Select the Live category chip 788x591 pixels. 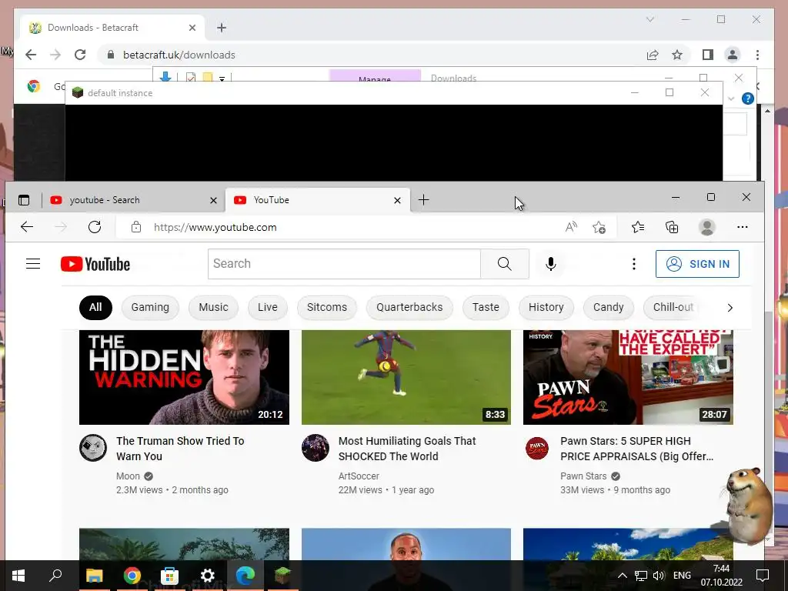[x=267, y=307]
